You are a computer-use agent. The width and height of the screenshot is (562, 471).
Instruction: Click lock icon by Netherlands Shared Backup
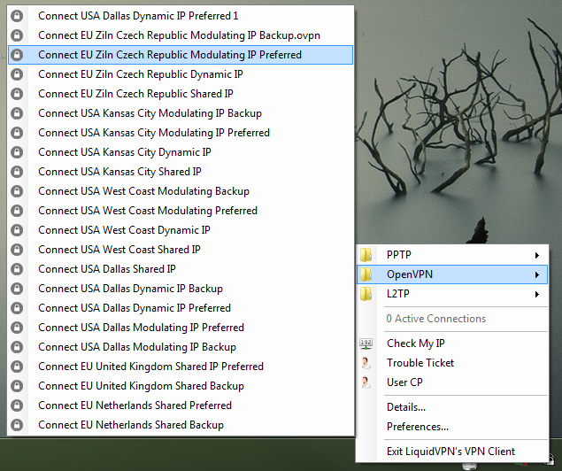(x=17, y=425)
